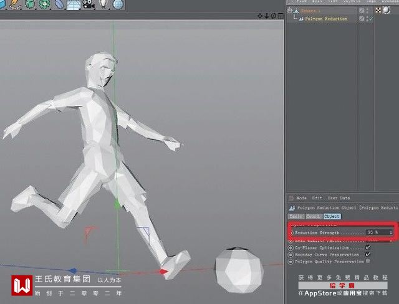
Task: Select Polygon Reduction in object tree
Action: click(326, 19)
